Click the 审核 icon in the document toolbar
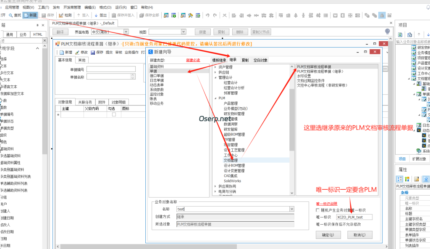Viewport: 430px width, 249px height. 119,51
